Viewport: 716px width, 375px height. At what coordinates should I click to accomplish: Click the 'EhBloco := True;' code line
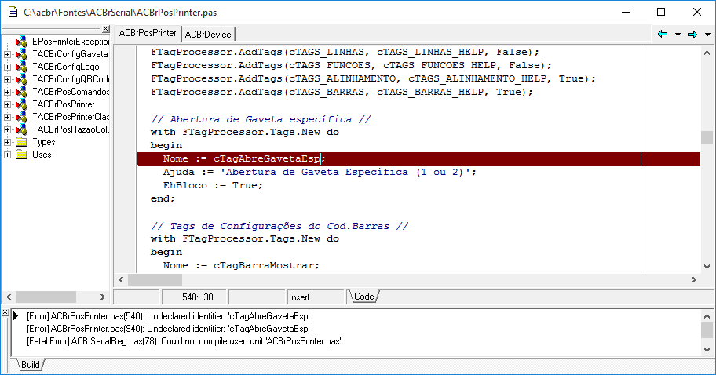point(213,185)
